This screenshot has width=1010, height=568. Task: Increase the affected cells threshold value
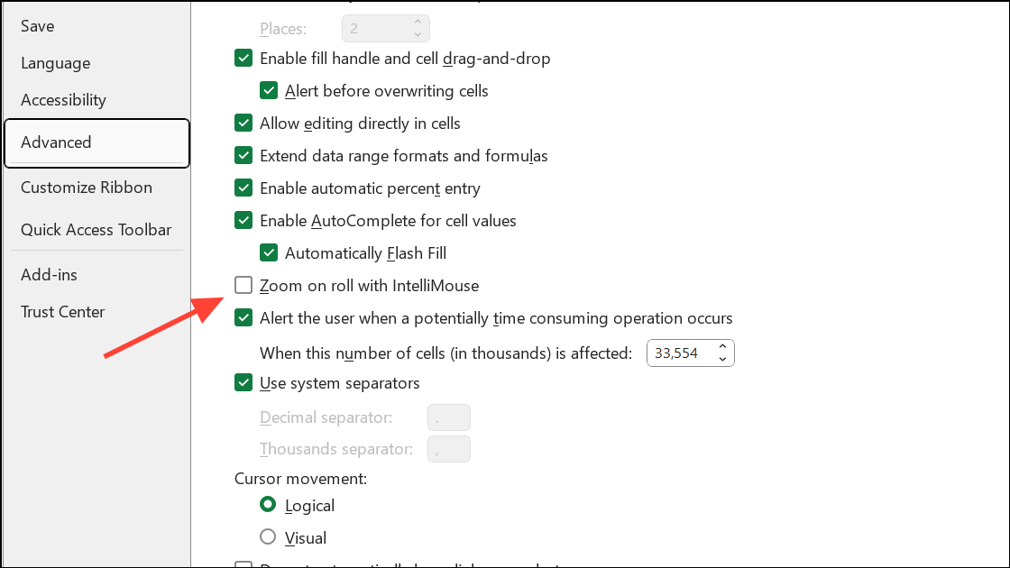[722, 347]
